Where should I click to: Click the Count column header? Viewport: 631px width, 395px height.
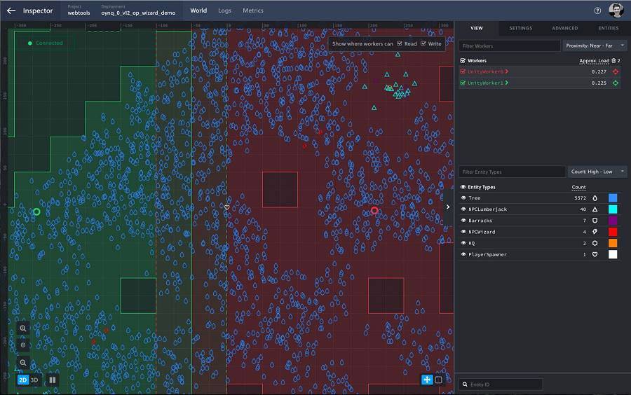tap(578, 187)
